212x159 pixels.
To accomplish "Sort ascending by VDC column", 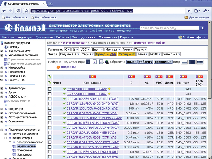I will tap(157, 77).
